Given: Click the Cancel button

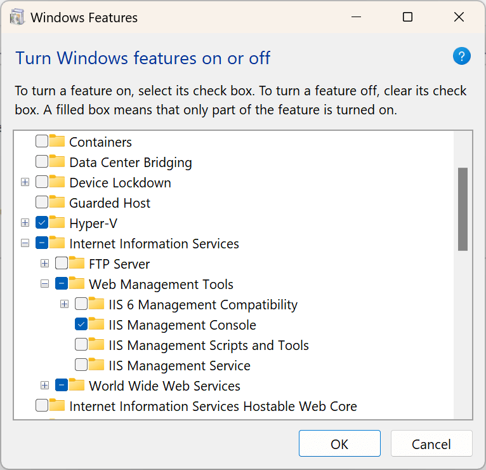Looking at the screenshot, I should pyautogui.click(x=431, y=443).
